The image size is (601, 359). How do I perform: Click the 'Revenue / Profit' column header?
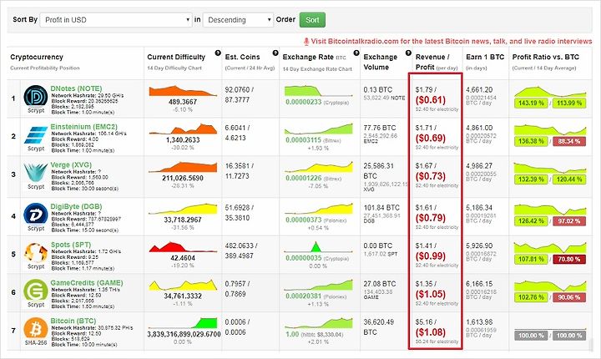click(x=437, y=62)
